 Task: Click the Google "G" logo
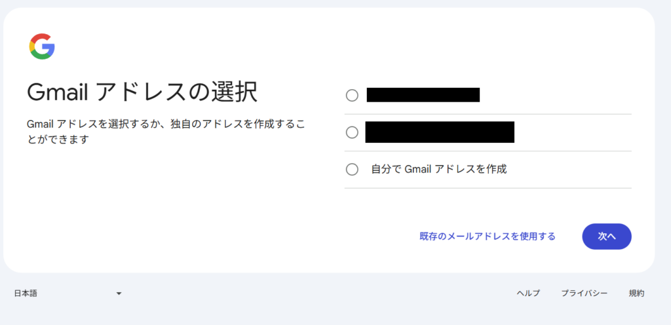[x=42, y=46]
